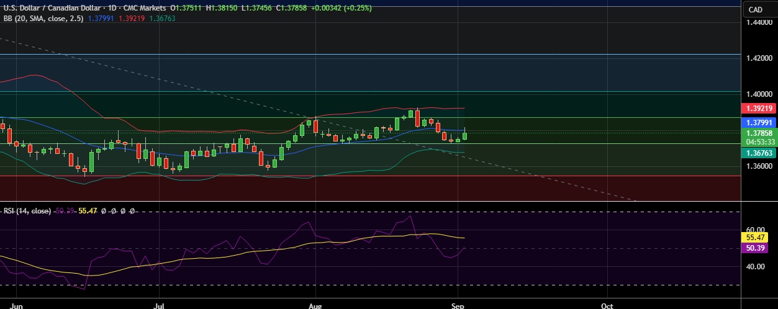Image resolution: width=778 pixels, height=309 pixels.
Task: Click the purple 50.39 RSI axis label
Action: coord(759,248)
